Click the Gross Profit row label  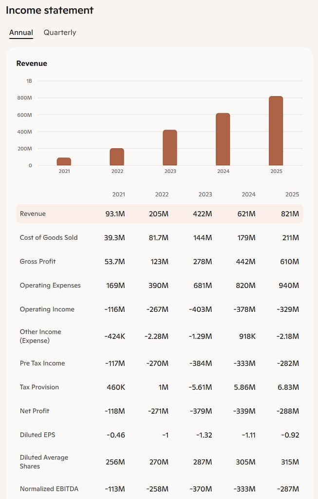[x=37, y=261]
